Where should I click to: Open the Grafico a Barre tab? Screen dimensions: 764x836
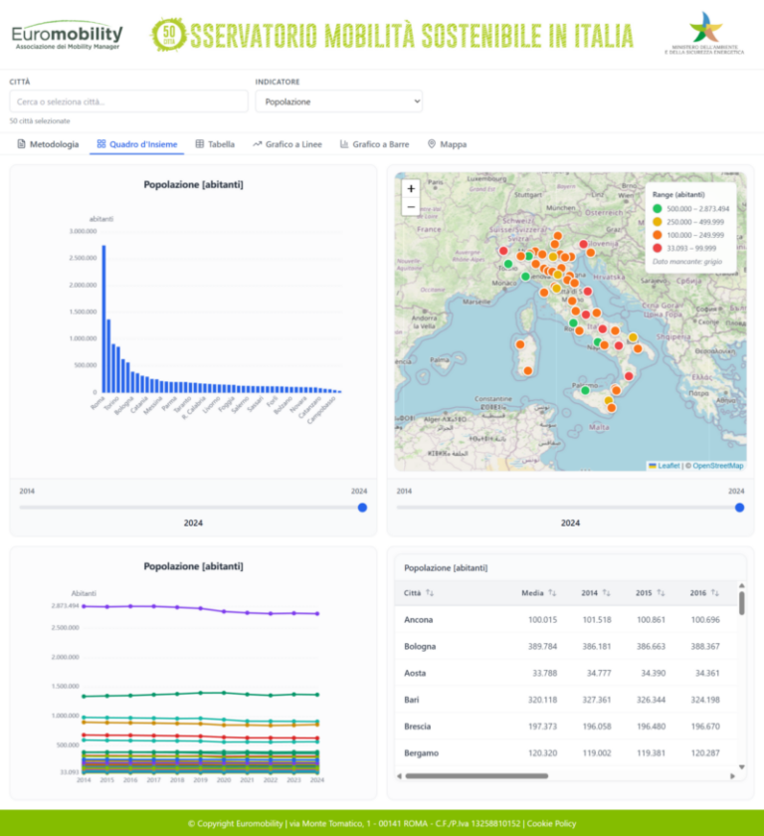375,144
